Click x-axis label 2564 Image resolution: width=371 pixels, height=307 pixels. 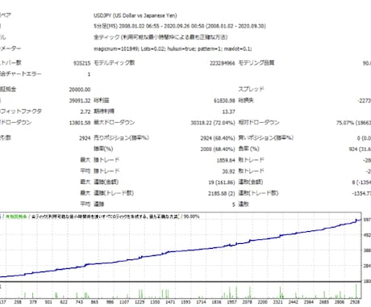pos(309,302)
